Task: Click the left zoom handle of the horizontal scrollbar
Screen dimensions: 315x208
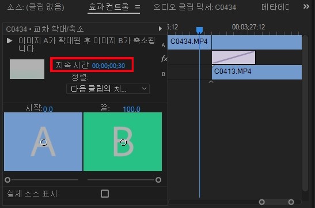Action: pyautogui.click(x=261, y=202)
